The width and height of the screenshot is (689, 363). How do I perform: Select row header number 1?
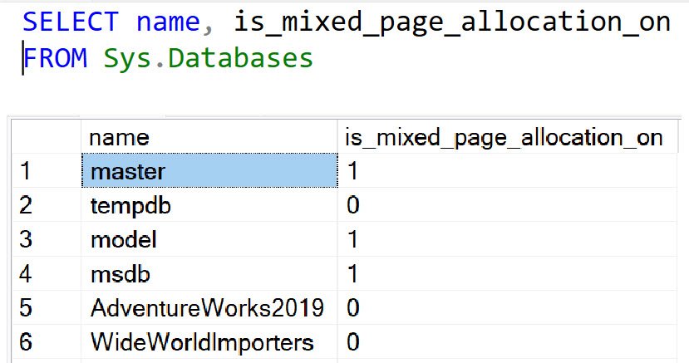(47, 170)
